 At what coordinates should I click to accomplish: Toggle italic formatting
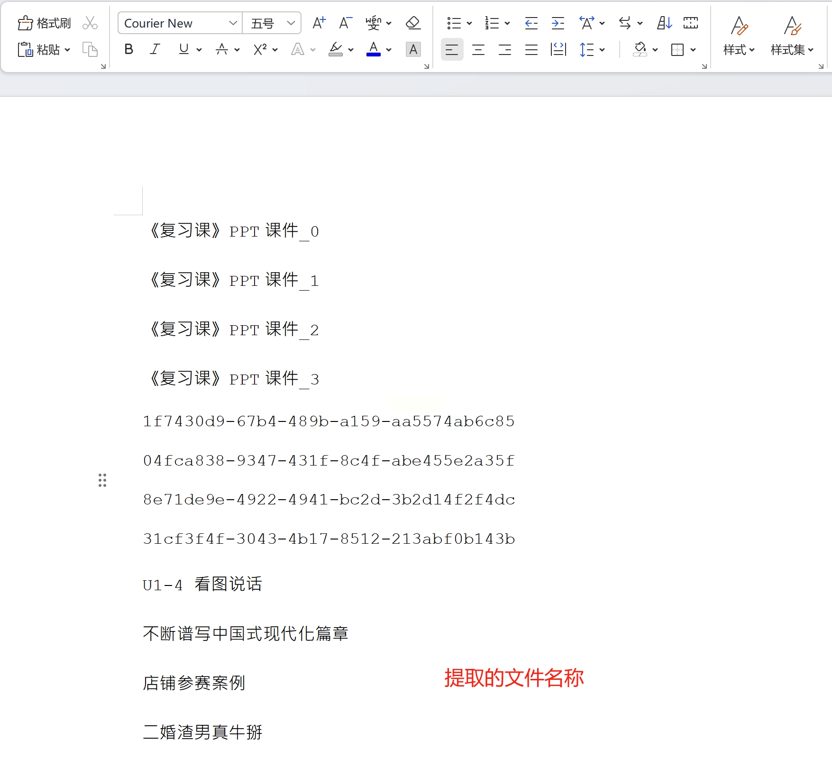coord(155,49)
